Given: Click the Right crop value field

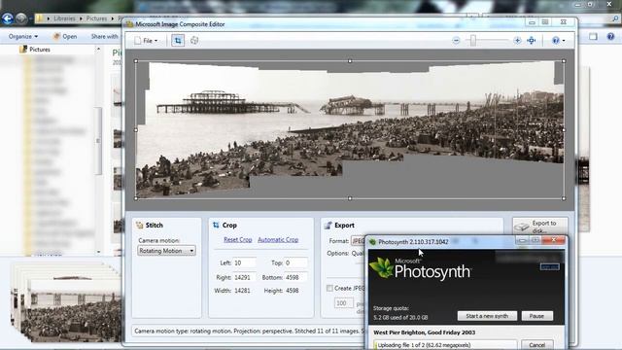Looking at the screenshot, I should pos(244,277).
